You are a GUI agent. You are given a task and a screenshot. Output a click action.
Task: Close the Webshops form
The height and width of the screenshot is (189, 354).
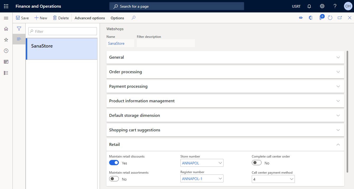pyautogui.click(x=350, y=18)
